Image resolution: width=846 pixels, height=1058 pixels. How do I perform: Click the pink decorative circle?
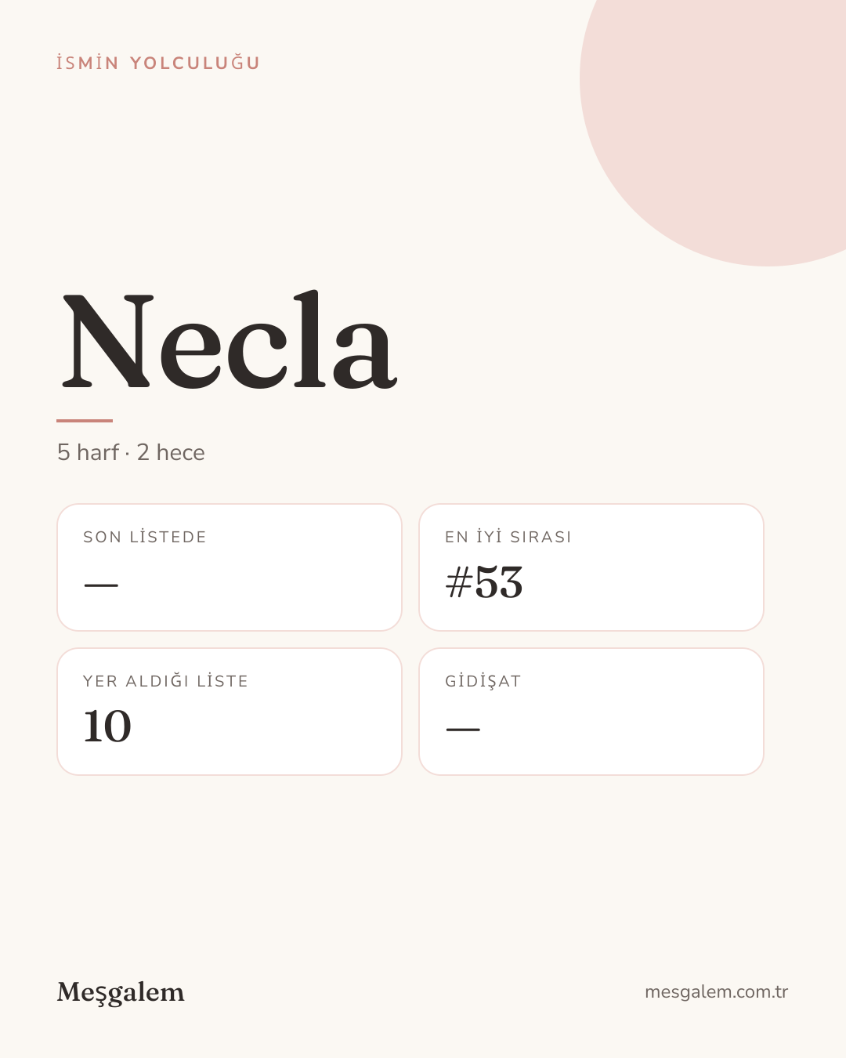point(728,118)
